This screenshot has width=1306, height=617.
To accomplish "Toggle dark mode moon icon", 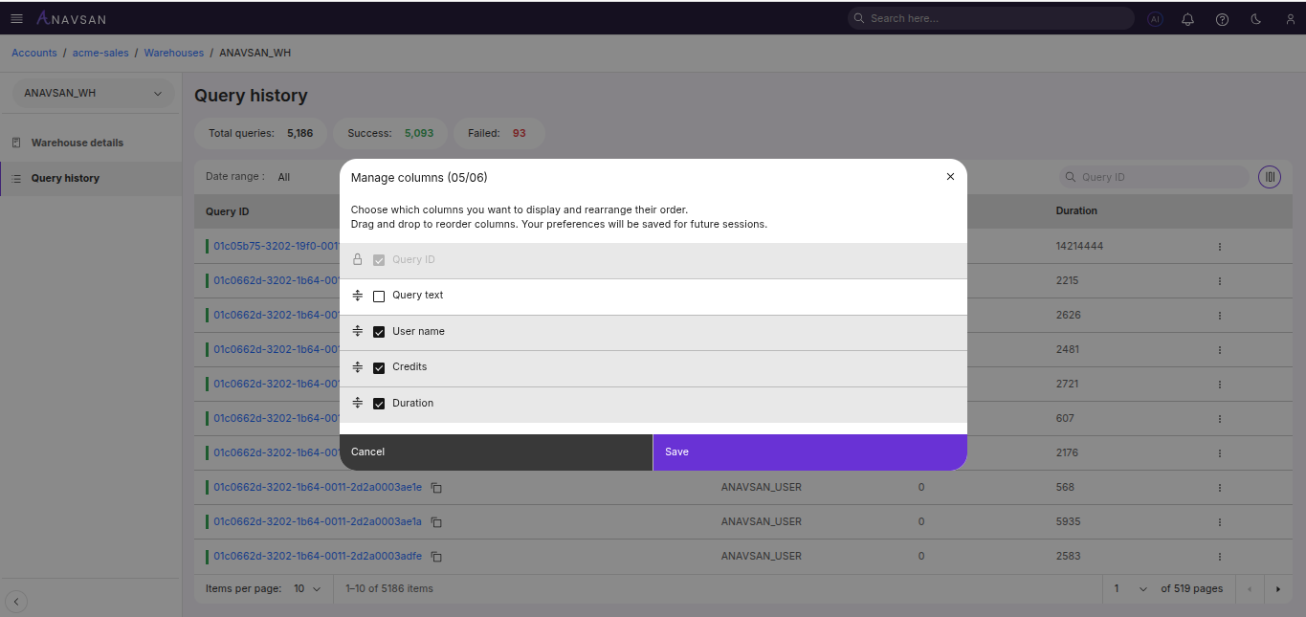I will point(1256,19).
